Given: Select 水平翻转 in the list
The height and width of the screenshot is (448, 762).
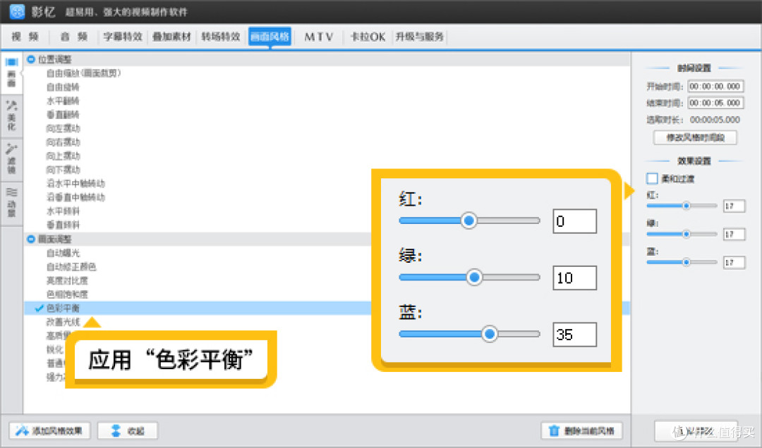Looking at the screenshot, I should (63, 101).
